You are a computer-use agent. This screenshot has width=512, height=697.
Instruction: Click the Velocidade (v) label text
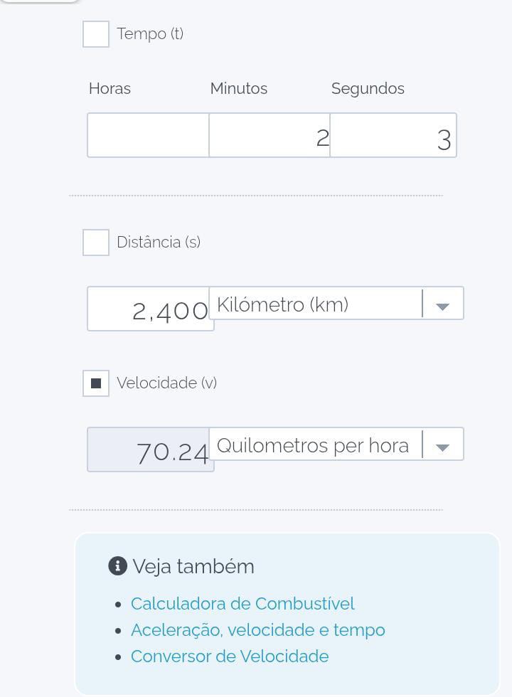(x=166, y=383)
